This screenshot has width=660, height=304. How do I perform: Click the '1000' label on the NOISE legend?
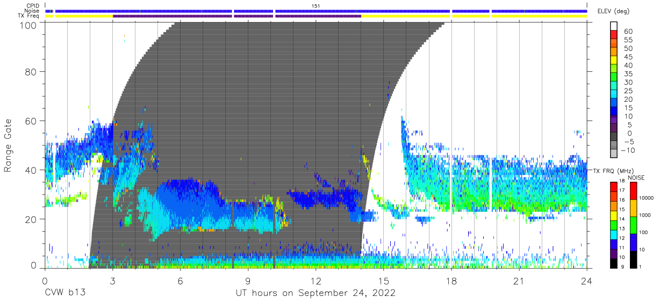pos(645,215)
